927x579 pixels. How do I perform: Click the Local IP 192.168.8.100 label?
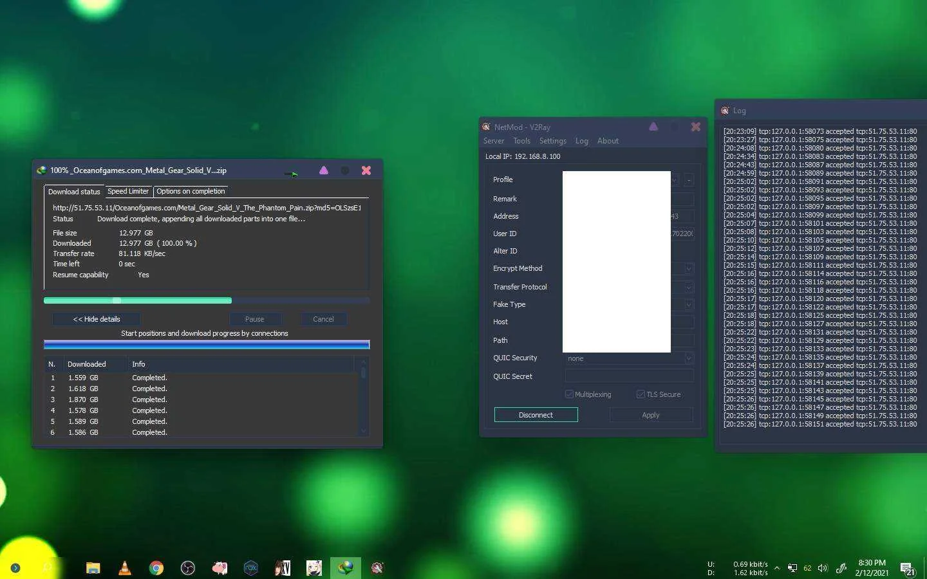523,156
